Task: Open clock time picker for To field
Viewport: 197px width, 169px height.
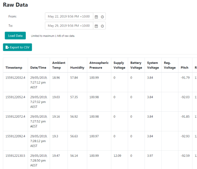Action: (x=102, y=26)
